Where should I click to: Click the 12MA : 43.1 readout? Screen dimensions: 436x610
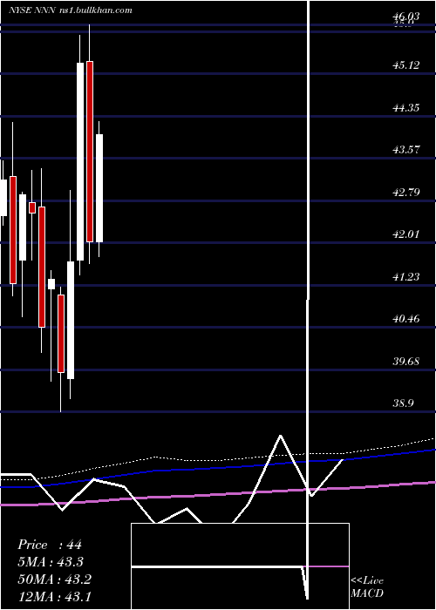(x=54, y=596)
